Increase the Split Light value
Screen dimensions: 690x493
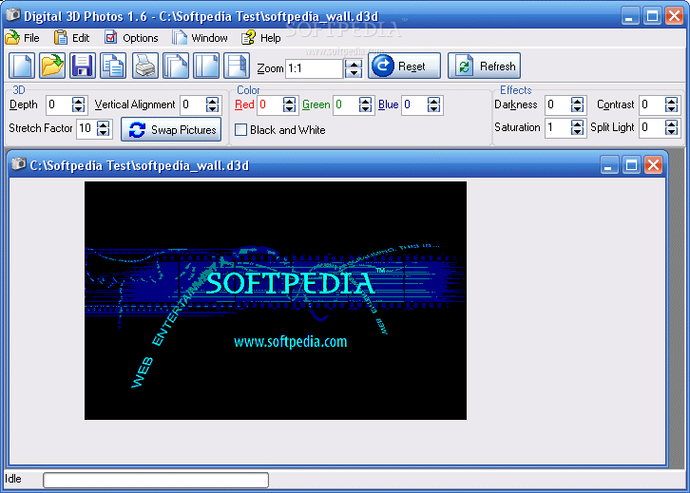pos(671,123)
